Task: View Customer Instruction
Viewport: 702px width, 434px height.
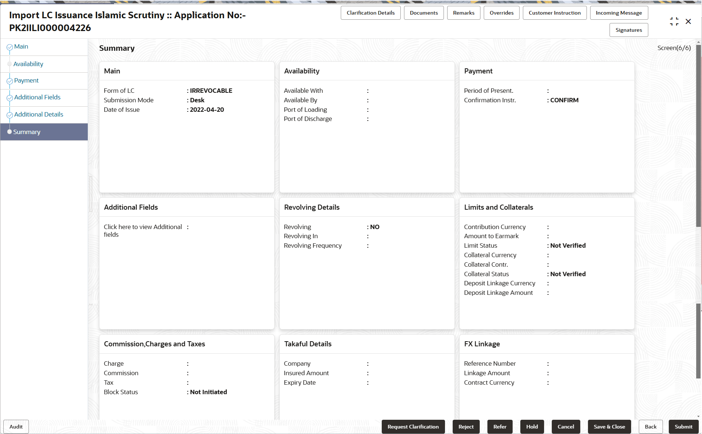Action: [554, 13]
